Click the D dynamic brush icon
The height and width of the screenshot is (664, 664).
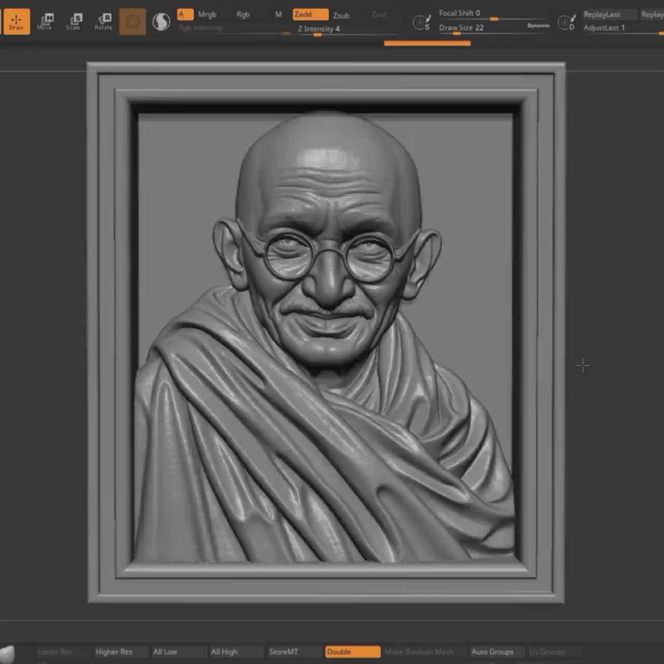pos(566,22)
